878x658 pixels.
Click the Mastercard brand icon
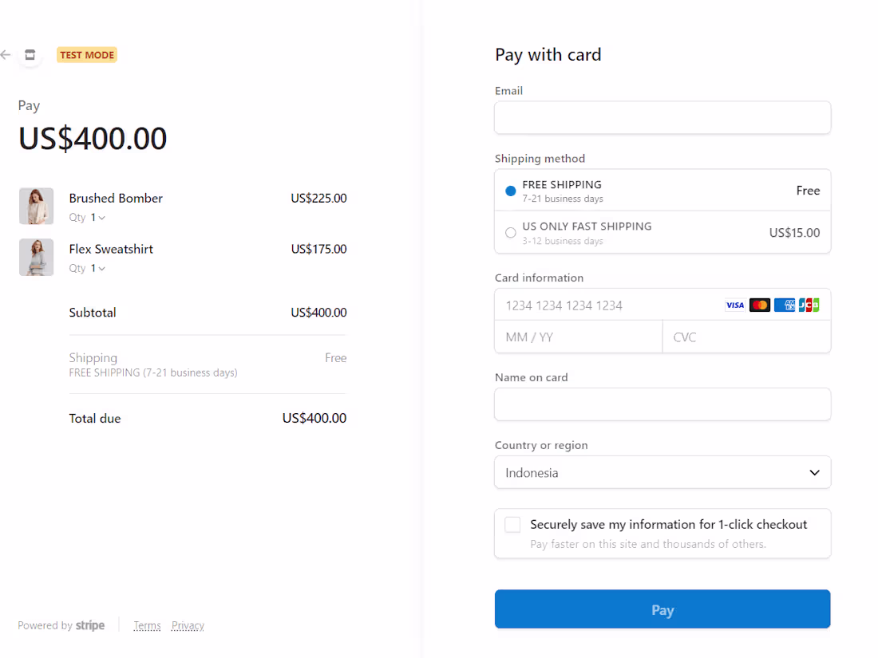[759, 305]
